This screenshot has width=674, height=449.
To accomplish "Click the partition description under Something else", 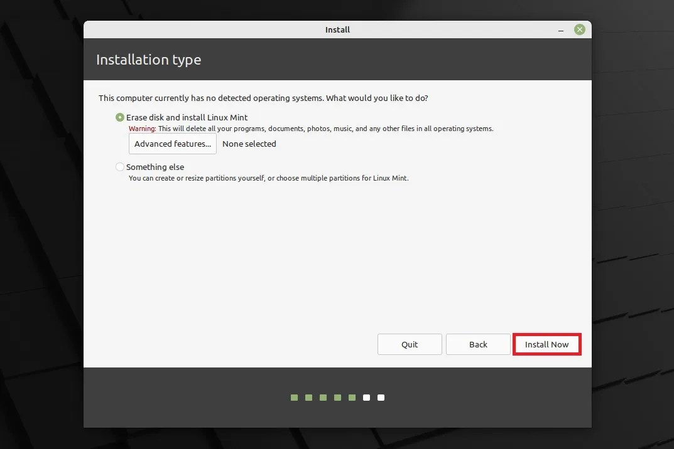I will pos(269,177).
